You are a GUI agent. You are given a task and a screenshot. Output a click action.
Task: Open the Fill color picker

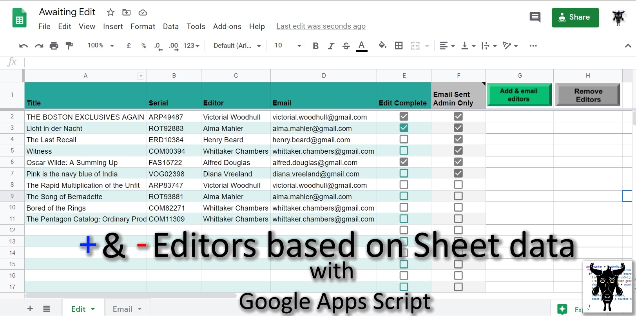point(382,46)
